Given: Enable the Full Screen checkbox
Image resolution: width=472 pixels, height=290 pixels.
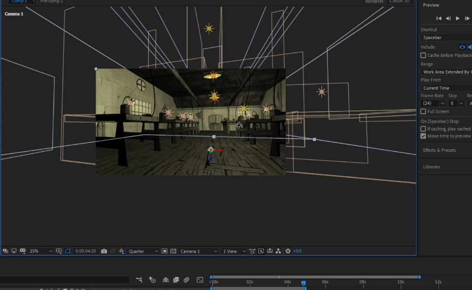Looking at the screenshot, I should click(423, 111).
